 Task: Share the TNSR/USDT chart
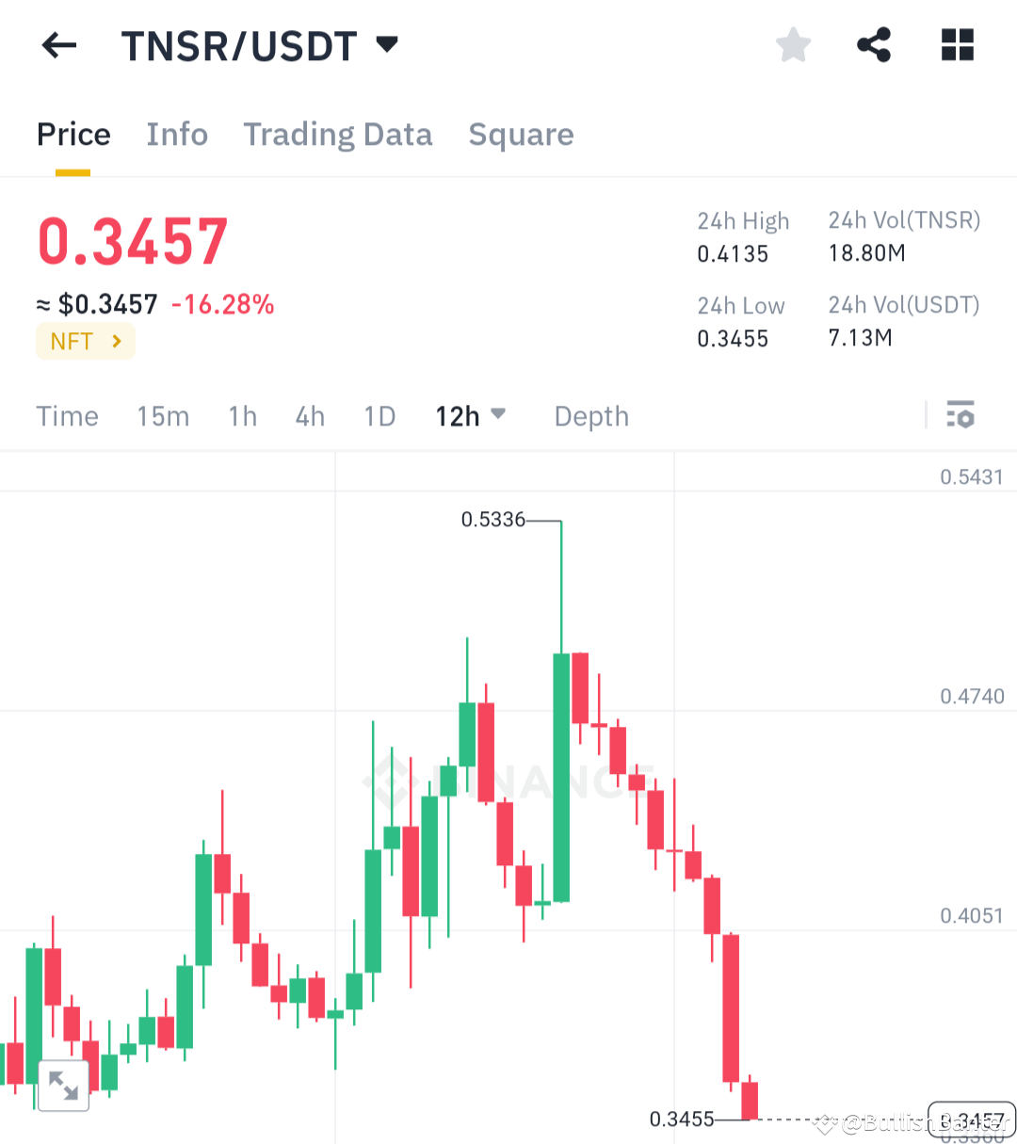tap(874, 43)
